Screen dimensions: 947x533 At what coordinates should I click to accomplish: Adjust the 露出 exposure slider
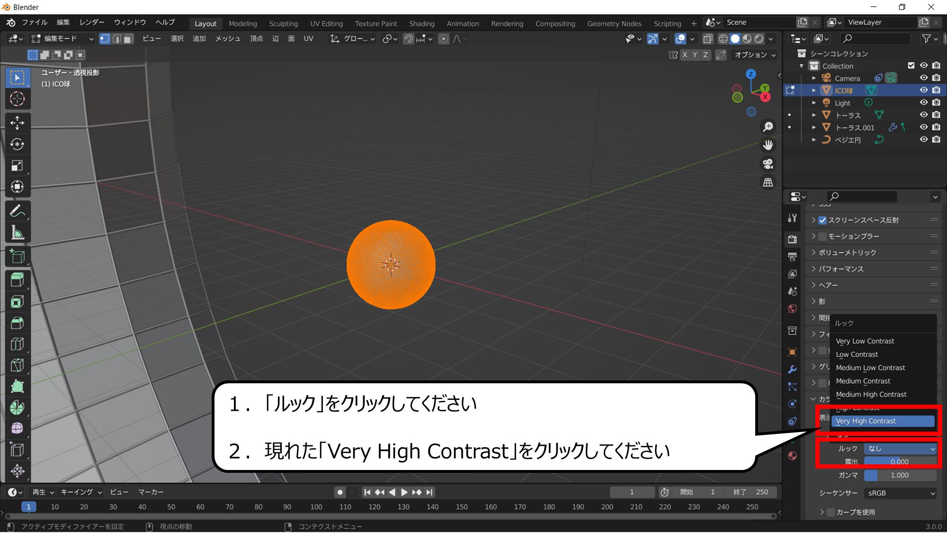(x=900, y=461)
